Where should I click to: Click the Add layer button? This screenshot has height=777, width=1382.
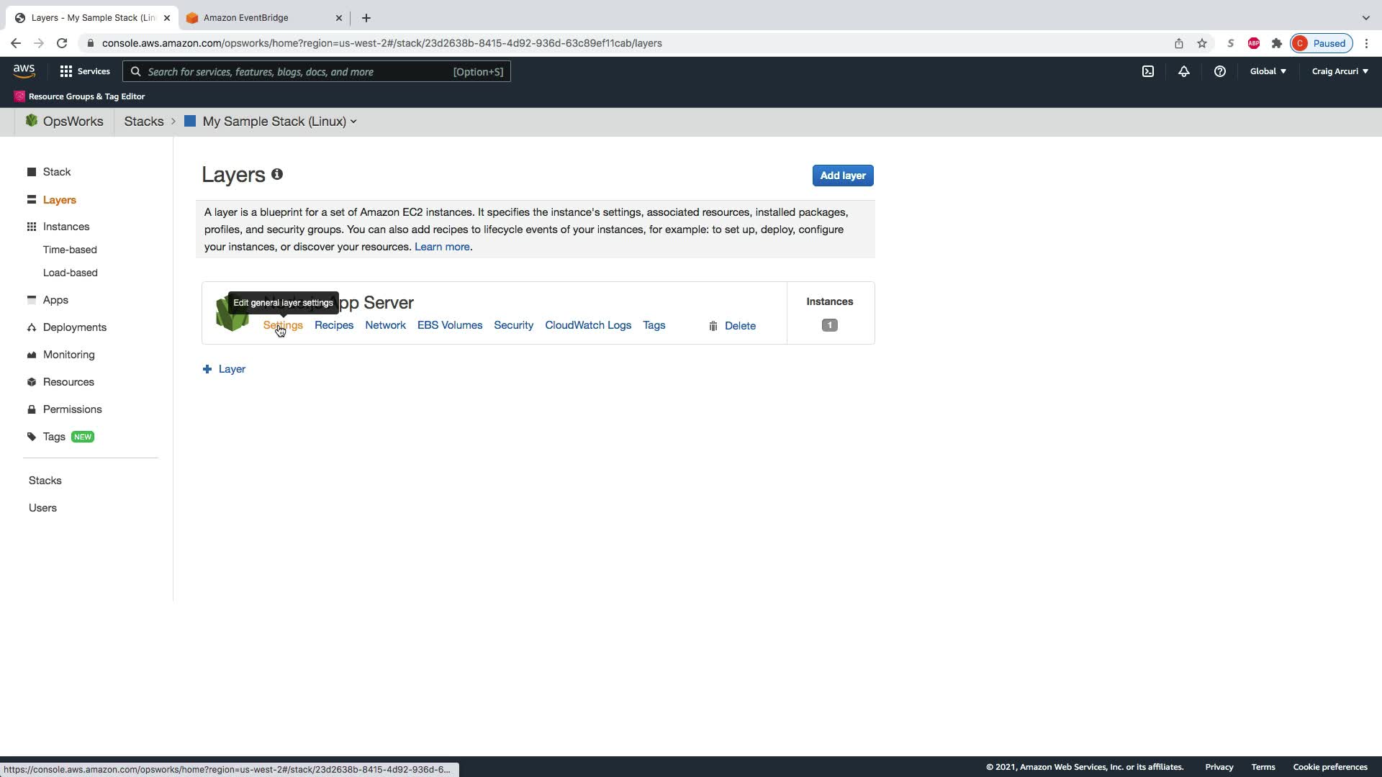842,176
